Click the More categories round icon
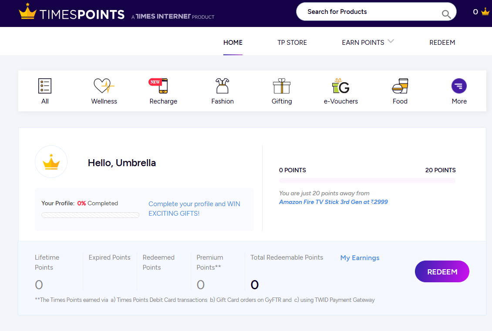Screen dimensions: 492x331 point(459,86)
